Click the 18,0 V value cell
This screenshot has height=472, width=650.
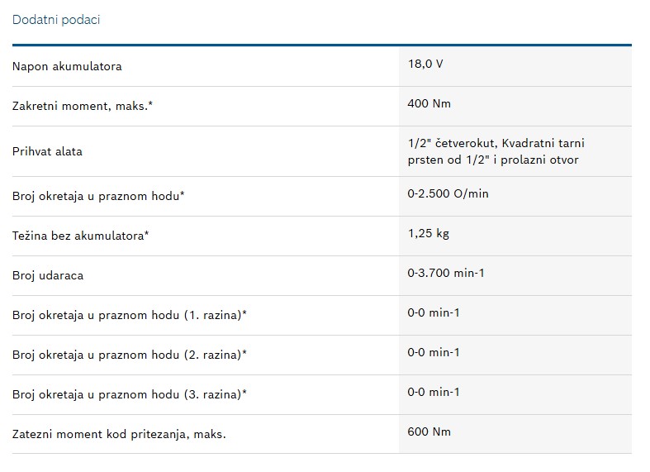(x=425, y=64)
